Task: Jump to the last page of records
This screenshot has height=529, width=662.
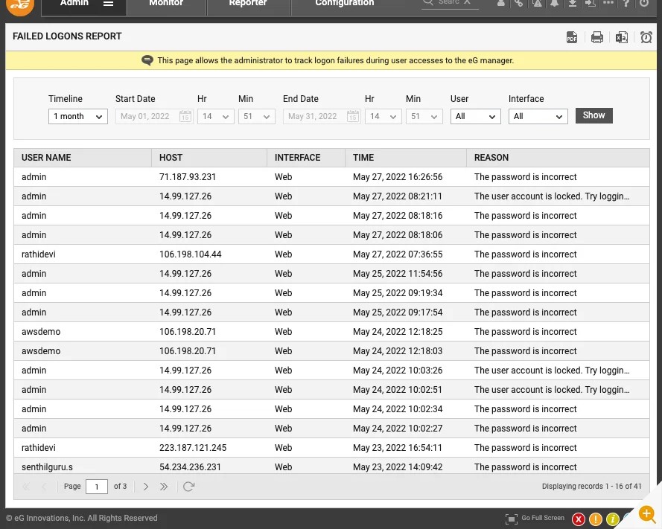Action: pos(164,487)
